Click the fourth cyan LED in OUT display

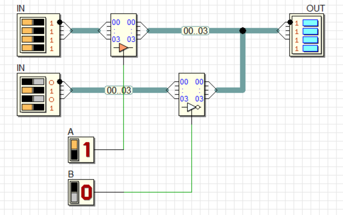coord(311,49)
